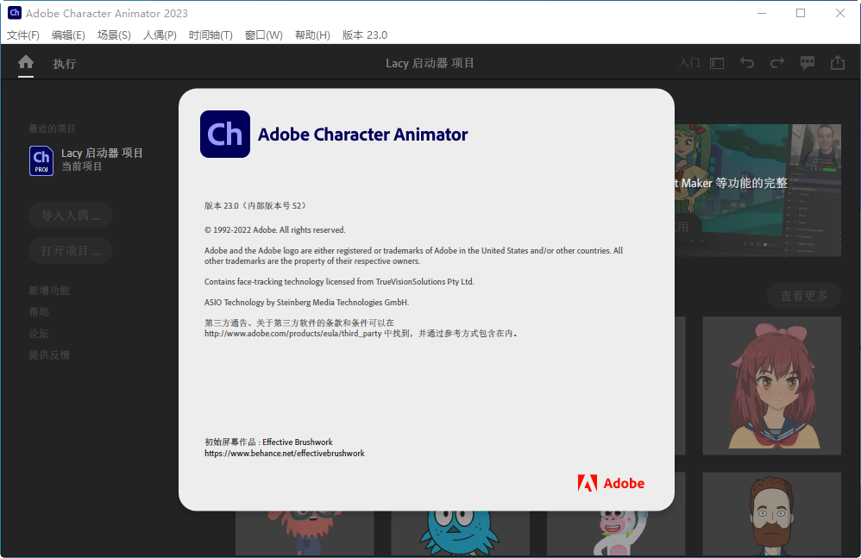Open feedback with the speech bubble icon
861x558 pixels.
click(x=808, y=62)
